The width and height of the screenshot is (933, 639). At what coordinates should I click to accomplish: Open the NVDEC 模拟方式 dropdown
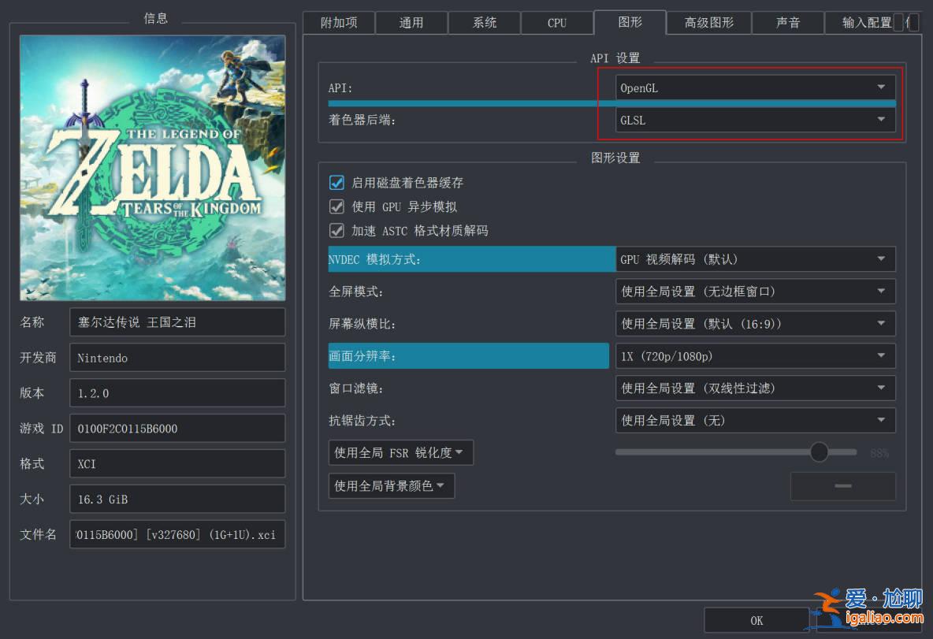(755, 259)
